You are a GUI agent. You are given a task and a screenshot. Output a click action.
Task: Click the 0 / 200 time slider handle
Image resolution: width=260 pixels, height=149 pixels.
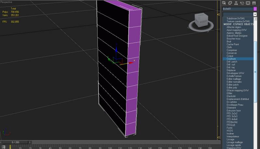[16, 142]
